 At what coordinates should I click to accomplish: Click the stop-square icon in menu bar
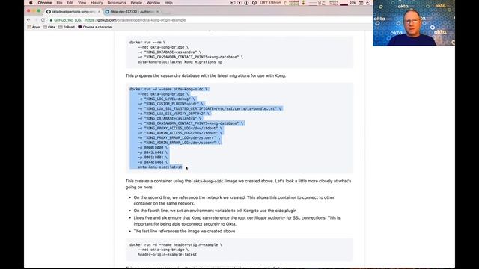tap(239, 3)
